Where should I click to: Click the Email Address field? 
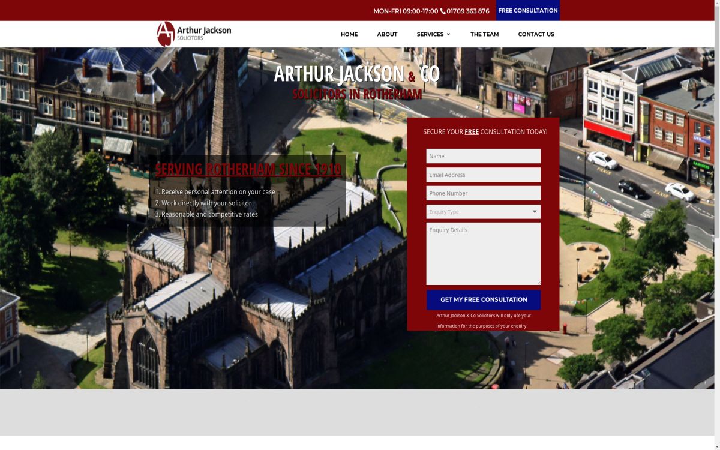click(x=483, y=175)
